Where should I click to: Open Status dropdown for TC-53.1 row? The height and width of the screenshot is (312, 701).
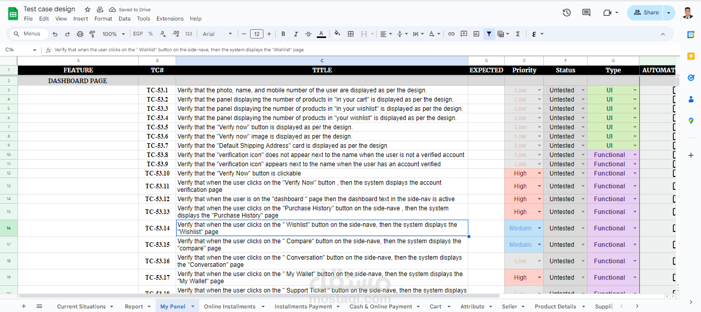[x=583, y=90]
